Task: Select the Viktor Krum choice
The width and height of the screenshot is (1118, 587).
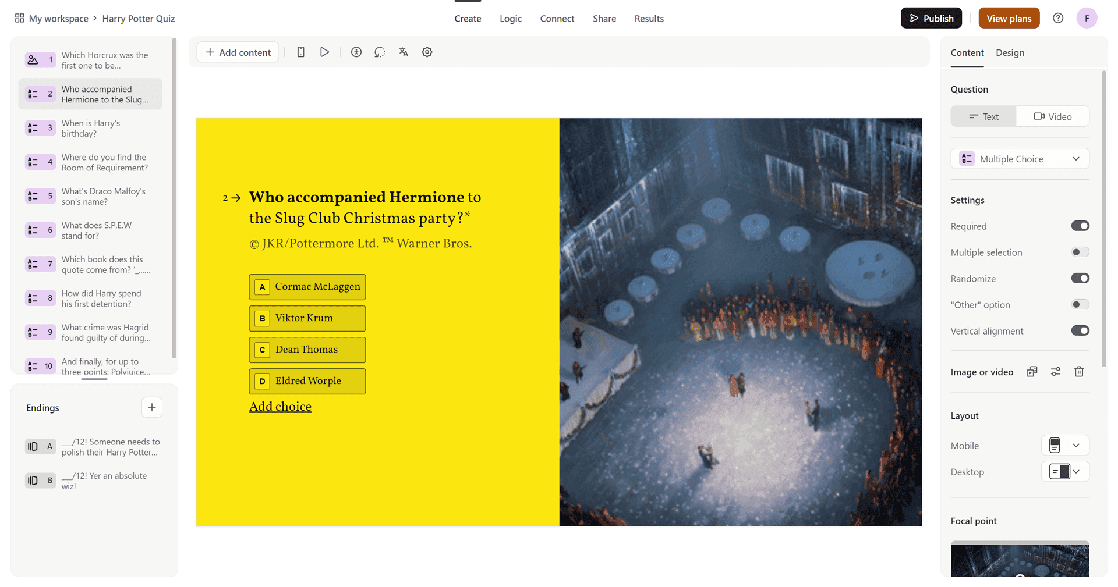Action: click(x=307, y=318)
